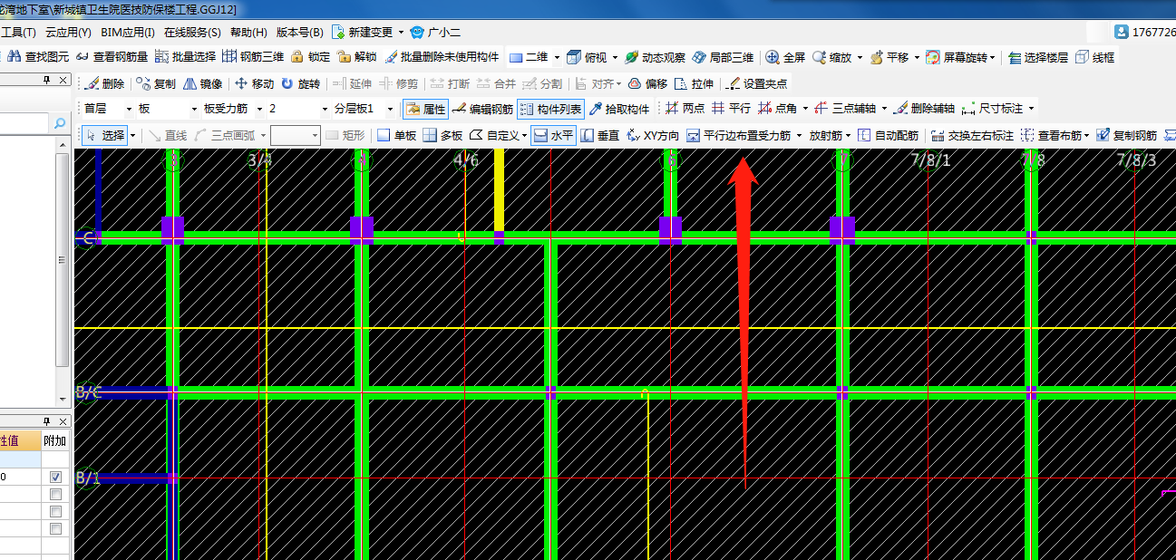Select the 批量选择 batch select tool
Image resolution: width=1176 pixels, height=560 pixels.
(x=185, y=56)
